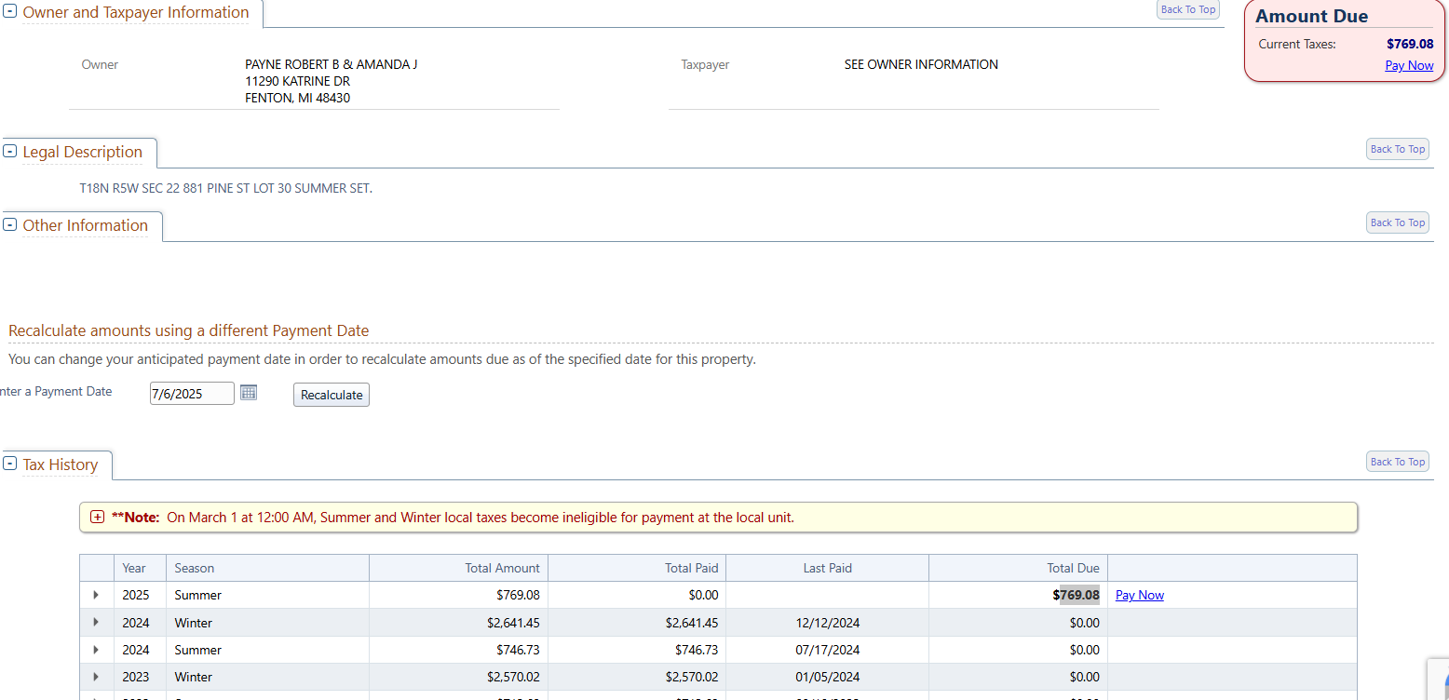This screenshot has height=700, width=1449.
Task: Click Back To Top beside Legal Description
Action: pos(1397,149)
